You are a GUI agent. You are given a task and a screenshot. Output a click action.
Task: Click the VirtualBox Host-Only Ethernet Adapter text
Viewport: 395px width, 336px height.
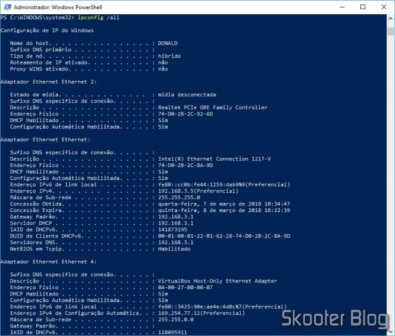tap(217, 281)
